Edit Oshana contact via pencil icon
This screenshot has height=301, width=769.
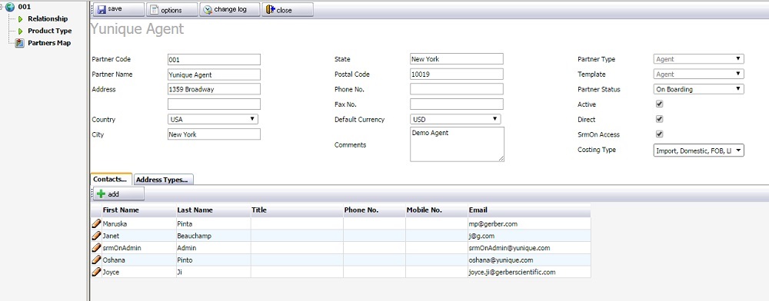[x=96, y=260]
